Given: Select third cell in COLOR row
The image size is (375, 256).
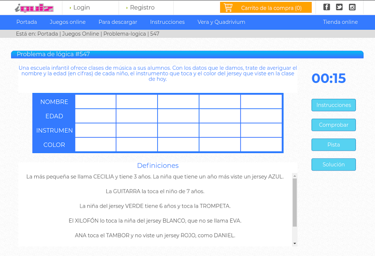Looking at the screenshot, I should coord(178,145).
